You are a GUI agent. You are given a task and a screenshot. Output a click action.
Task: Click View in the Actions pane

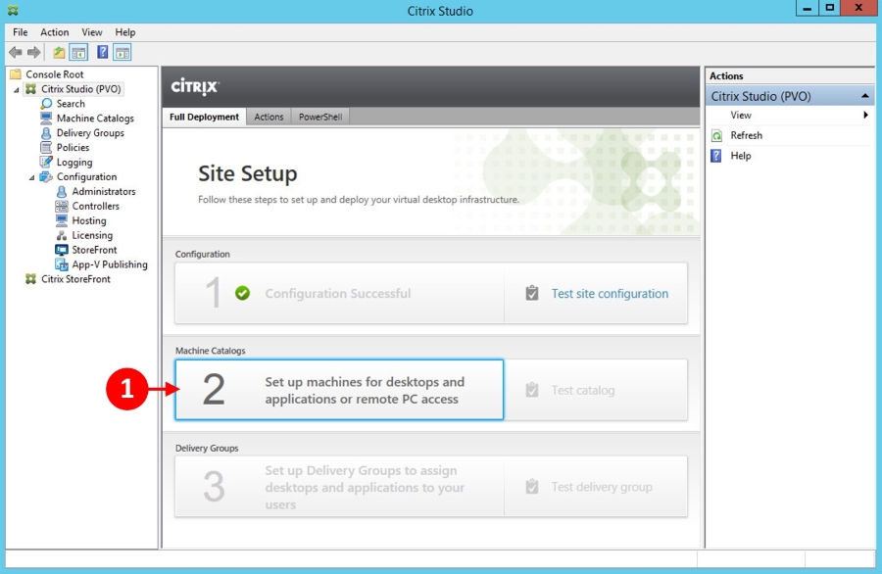click(x=741, y=115)
